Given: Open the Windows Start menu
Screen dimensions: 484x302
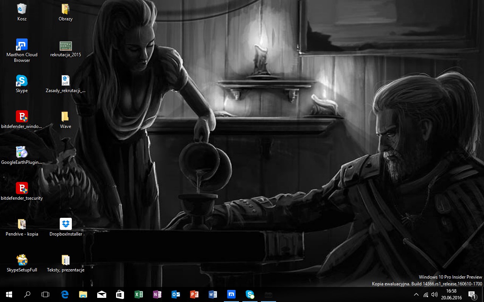Looking at the screenshot, I should pyautogui.click(x=9, y=294).
